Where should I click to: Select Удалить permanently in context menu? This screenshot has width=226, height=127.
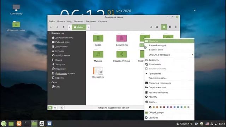(x=169, y=97)
